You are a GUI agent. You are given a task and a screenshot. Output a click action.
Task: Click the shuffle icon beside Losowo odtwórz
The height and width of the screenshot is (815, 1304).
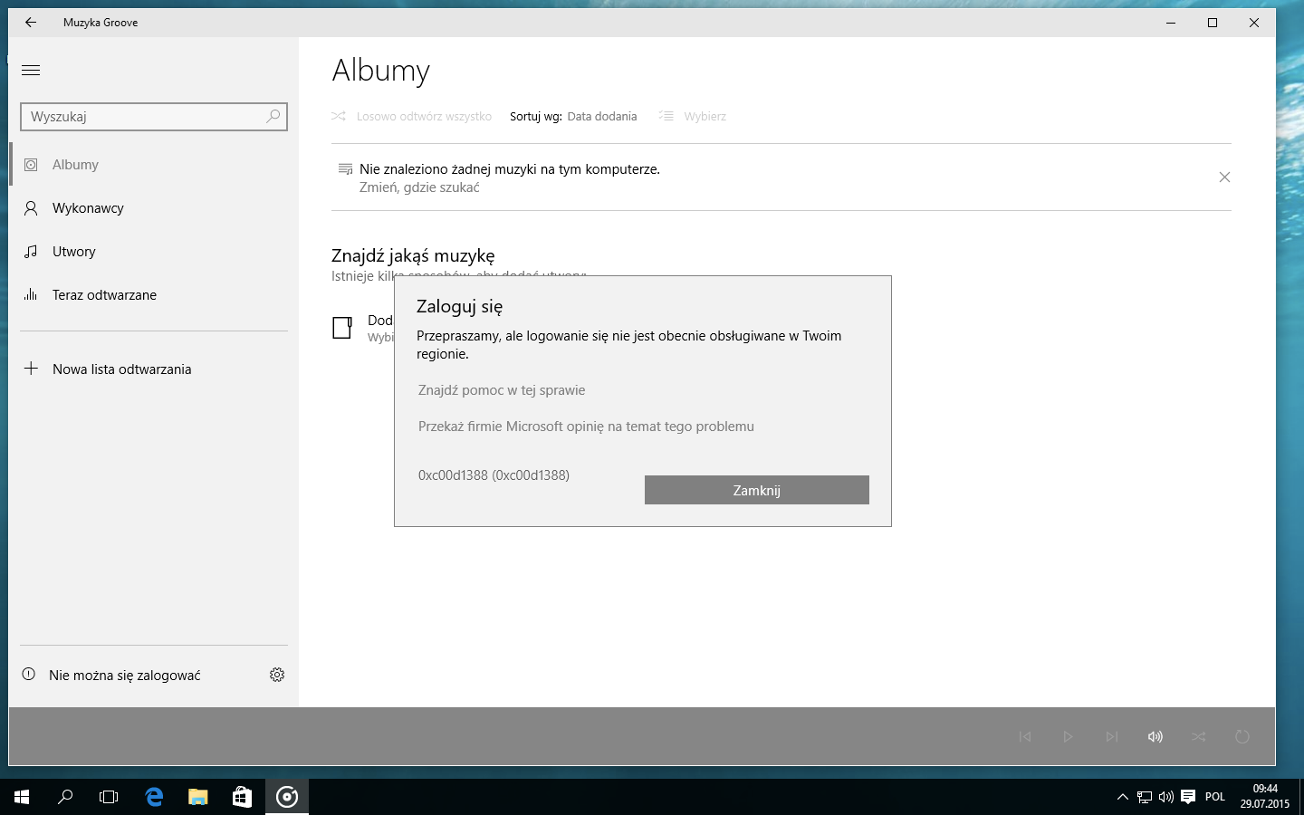339,117
